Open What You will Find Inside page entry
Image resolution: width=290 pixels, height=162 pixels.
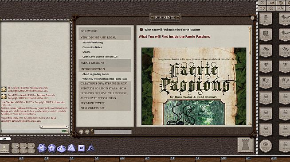105,79
